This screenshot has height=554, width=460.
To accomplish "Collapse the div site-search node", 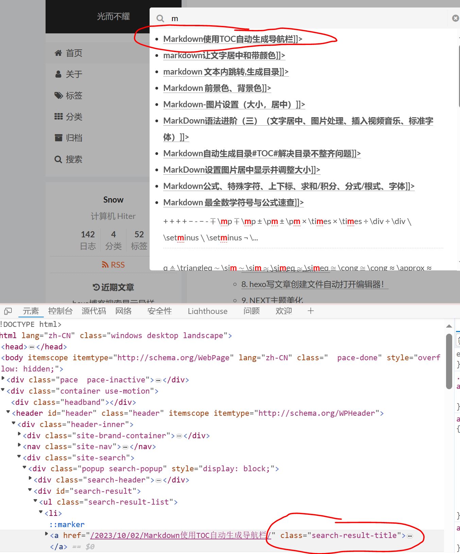I will 19,457.
